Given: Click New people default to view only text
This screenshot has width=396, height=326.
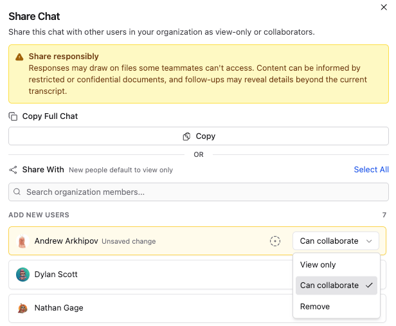Looking at the screenshot, I should tap(121, 170).
